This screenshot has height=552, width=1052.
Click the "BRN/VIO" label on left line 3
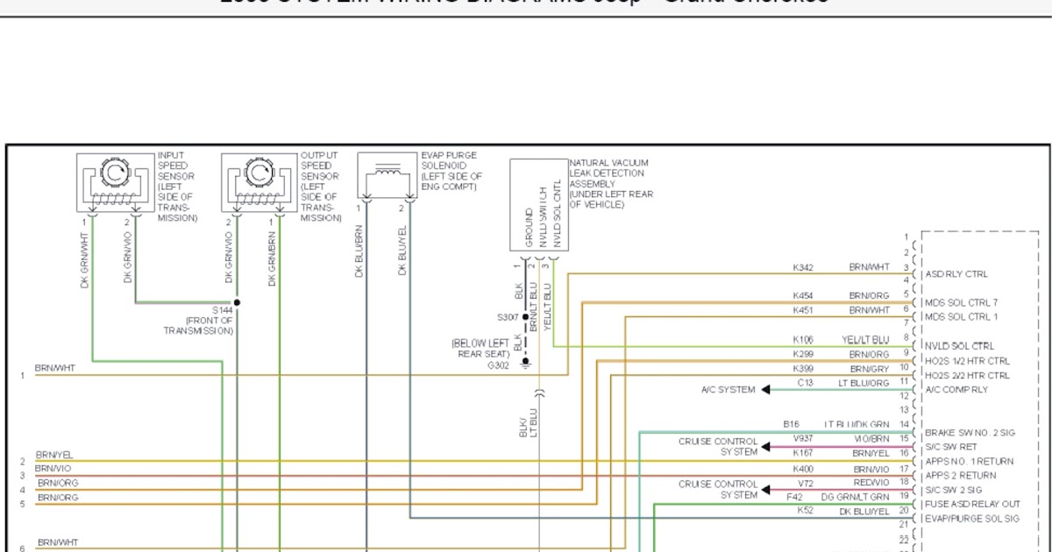[x=53, y=469]
